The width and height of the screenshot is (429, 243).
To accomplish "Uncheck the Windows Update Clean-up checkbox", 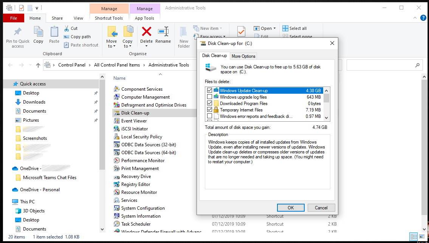I will (210, 91).
